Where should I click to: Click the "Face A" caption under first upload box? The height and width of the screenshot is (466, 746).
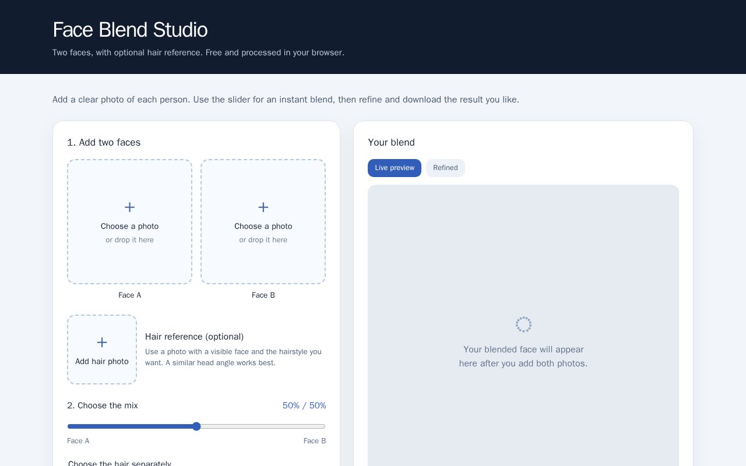tap(129, 295)
